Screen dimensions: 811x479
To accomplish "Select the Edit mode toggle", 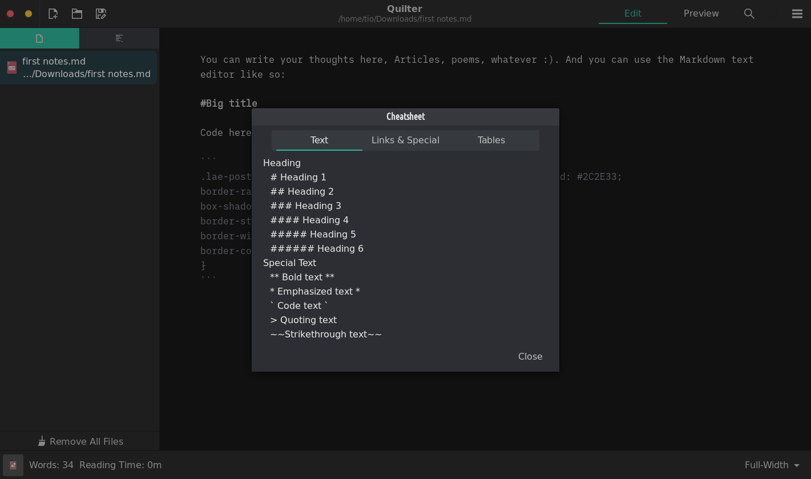I will click(632, 14).
